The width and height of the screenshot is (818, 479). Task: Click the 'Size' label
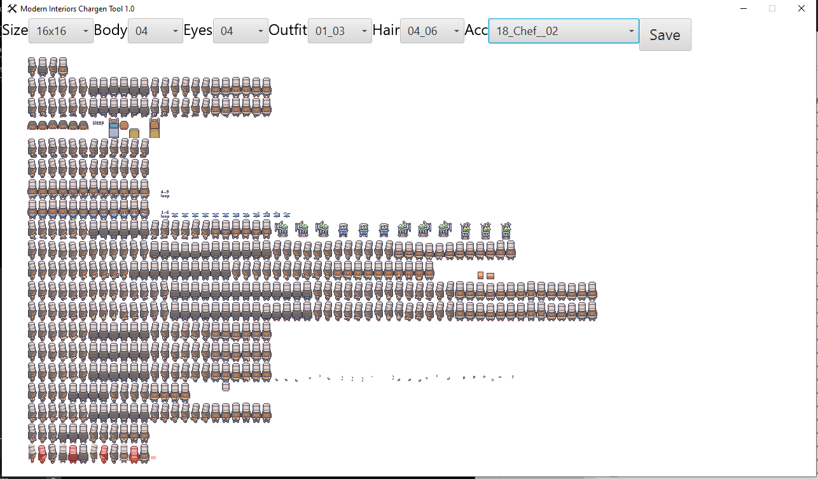(x=15, y=30)
